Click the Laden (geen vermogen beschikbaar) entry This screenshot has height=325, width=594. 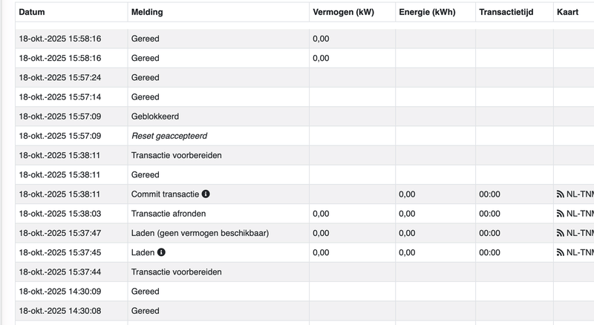click(200, 233)
